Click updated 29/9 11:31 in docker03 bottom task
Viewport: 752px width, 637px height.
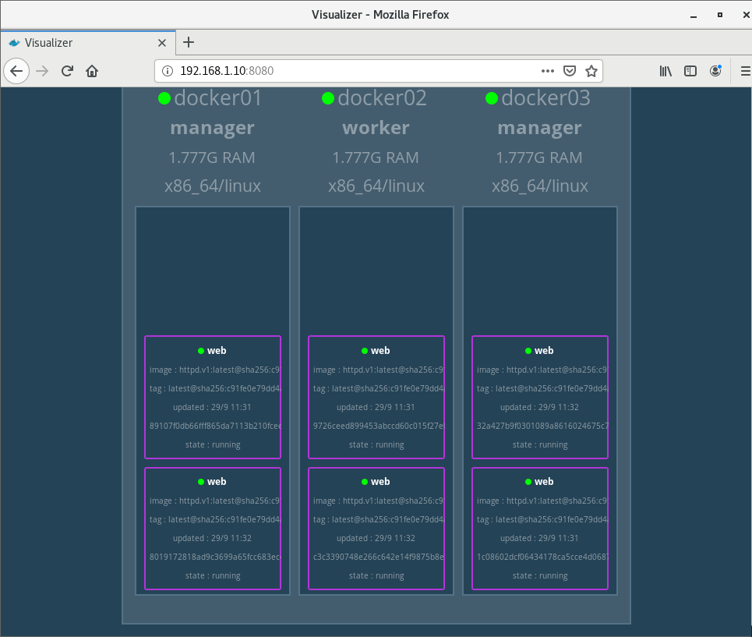pos(539,538)
